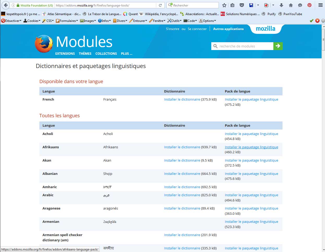The image size is (325, 252).
Task: Expand the Formulaires dropdown
Action: [x=67, y=21]
